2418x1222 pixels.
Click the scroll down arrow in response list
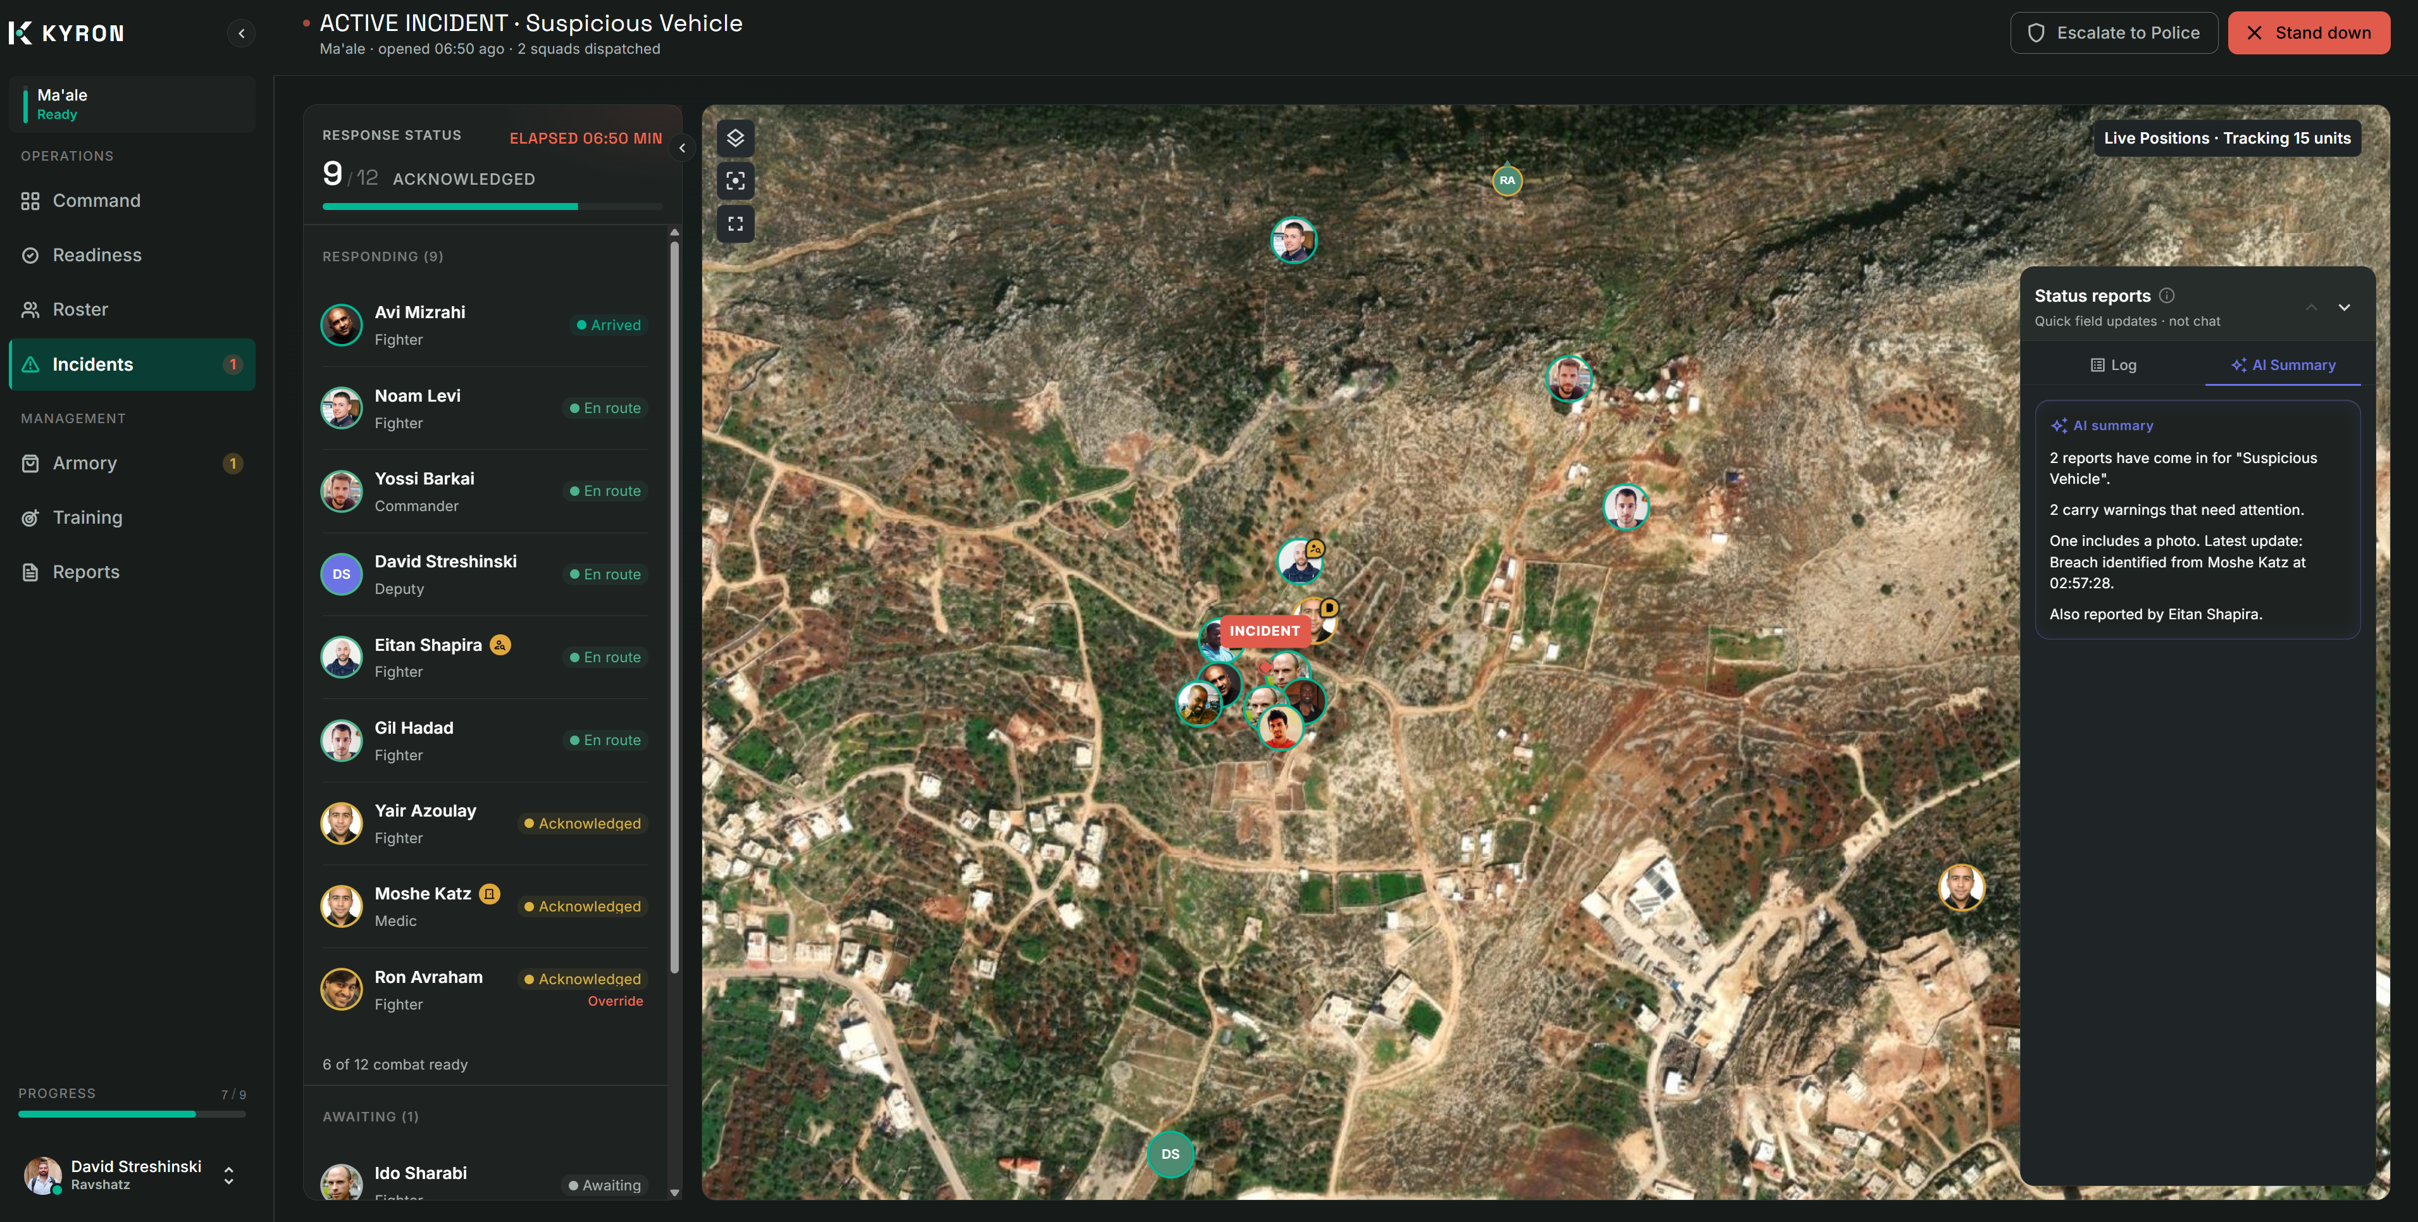pos(674,1193)
